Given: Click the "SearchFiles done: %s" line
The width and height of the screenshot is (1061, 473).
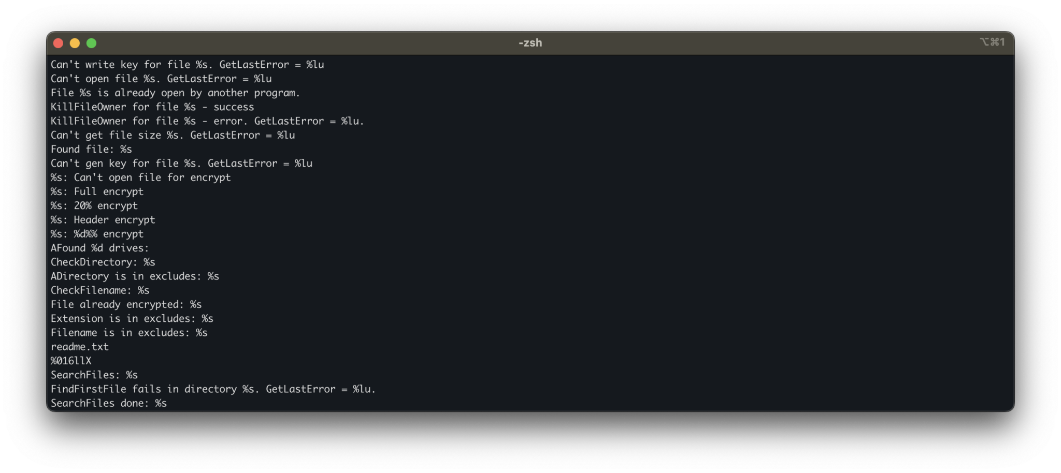Looking at the screenshot, I should pyautogui.click(x=109, y=403).
